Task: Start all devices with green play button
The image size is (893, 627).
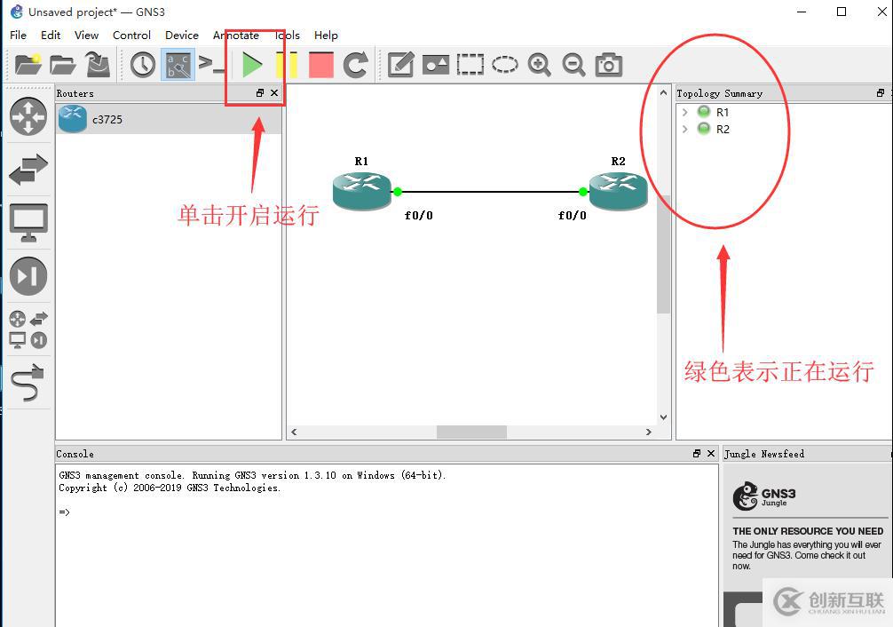Action: click(x=252, y=65)
